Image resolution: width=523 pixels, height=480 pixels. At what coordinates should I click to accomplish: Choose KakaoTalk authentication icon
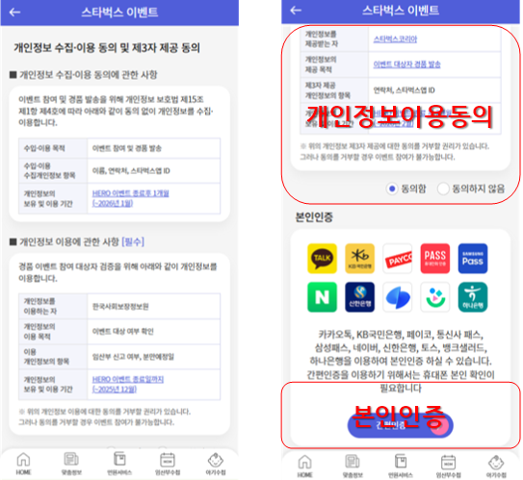322,258
